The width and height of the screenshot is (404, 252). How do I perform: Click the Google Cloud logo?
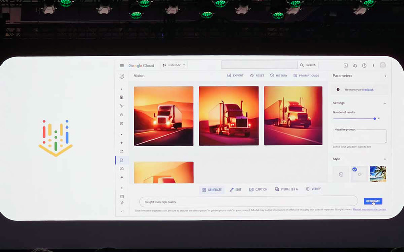click(x=141, y=66)
